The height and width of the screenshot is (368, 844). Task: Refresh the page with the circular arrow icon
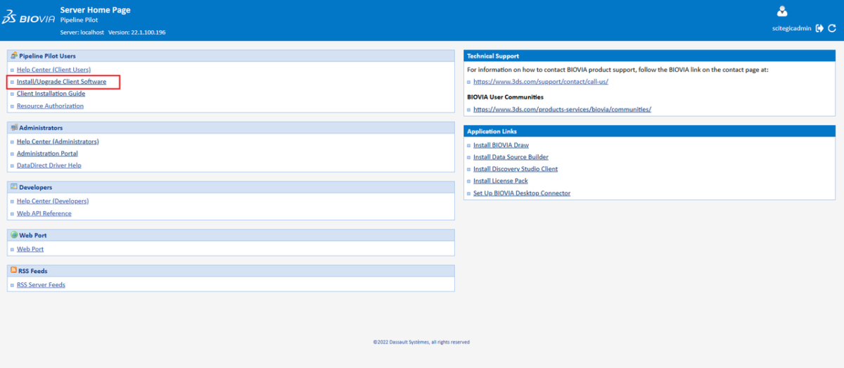point(832,28)
